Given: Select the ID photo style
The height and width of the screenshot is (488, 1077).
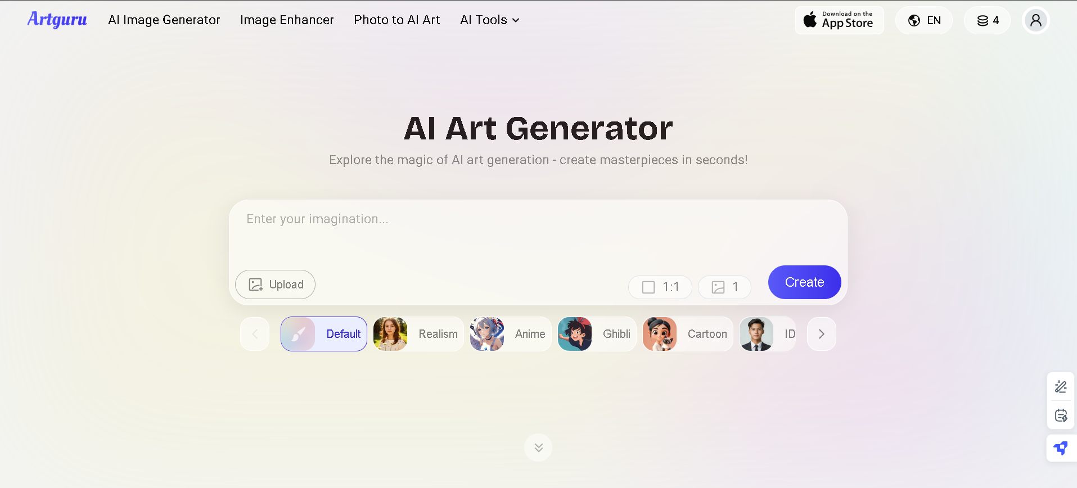Looking at the screenshot, I should 768,334.
